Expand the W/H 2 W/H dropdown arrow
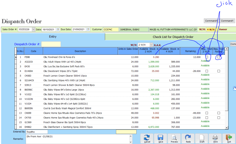 tap(151, 45)
